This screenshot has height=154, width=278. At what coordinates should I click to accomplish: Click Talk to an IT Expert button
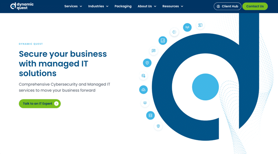point(40,103)
